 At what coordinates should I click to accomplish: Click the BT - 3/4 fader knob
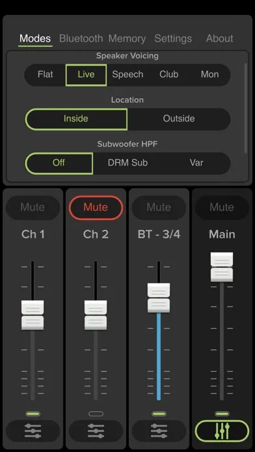[x=159, y=298]
